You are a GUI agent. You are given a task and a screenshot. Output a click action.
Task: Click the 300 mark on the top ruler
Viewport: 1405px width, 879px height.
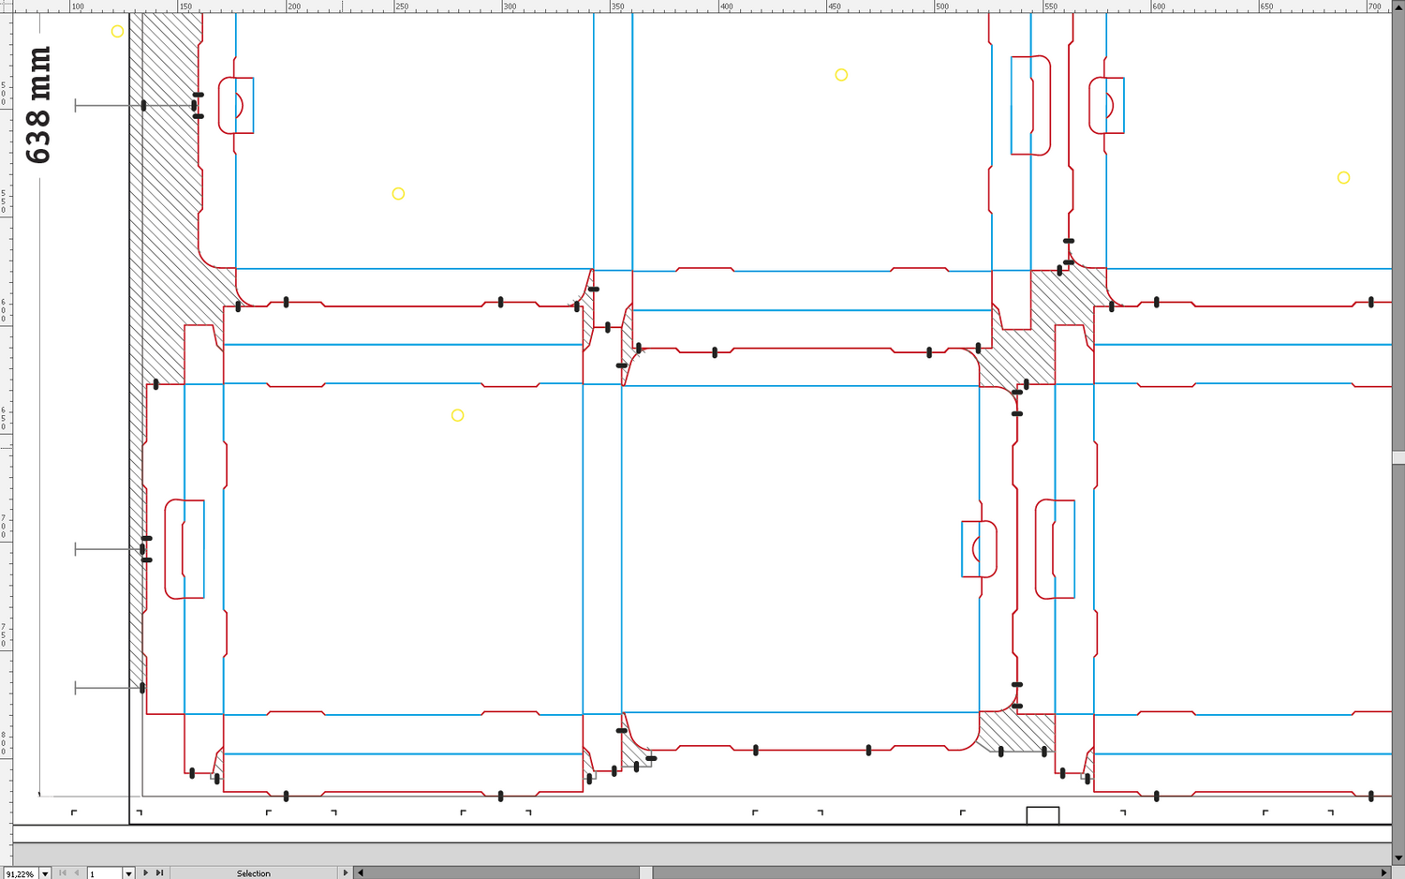510,7
